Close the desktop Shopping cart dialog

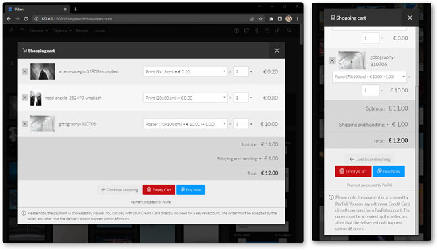point(277,51)
